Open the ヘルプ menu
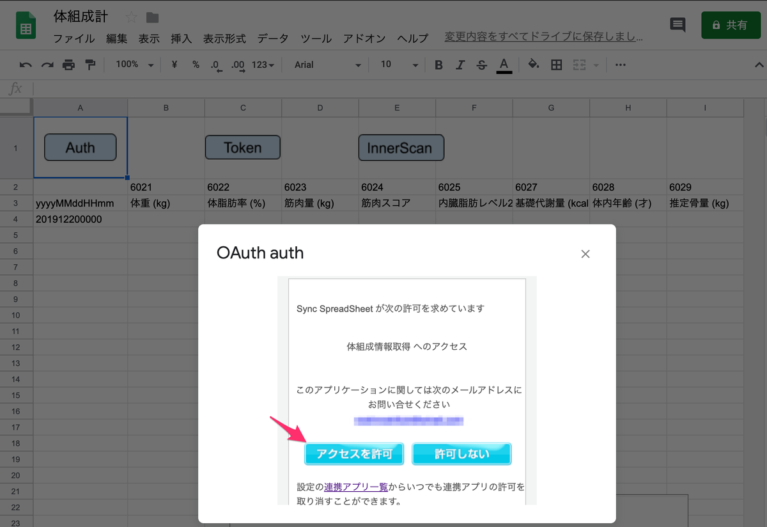767x527 pixels. pos(412,38)
